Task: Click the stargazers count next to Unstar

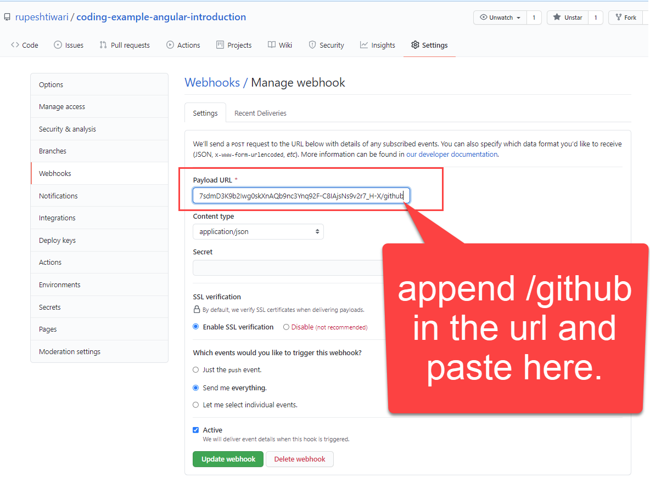Action: coord(596,18)
